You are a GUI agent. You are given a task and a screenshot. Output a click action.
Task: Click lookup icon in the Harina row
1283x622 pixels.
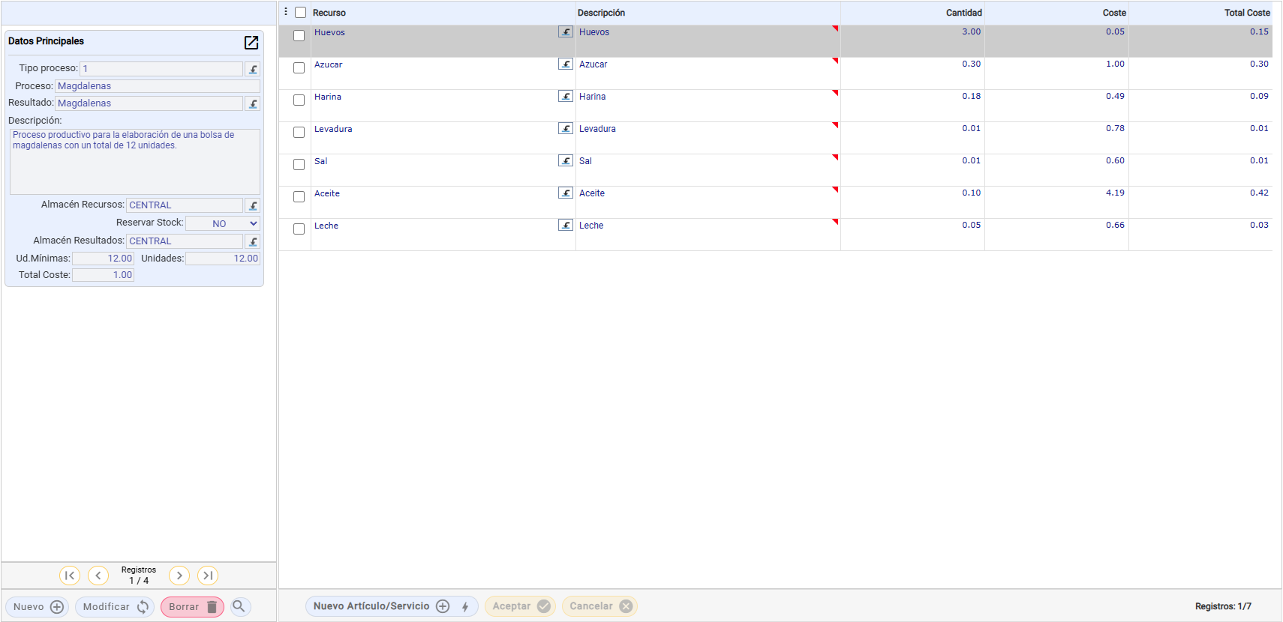[566, 97]
